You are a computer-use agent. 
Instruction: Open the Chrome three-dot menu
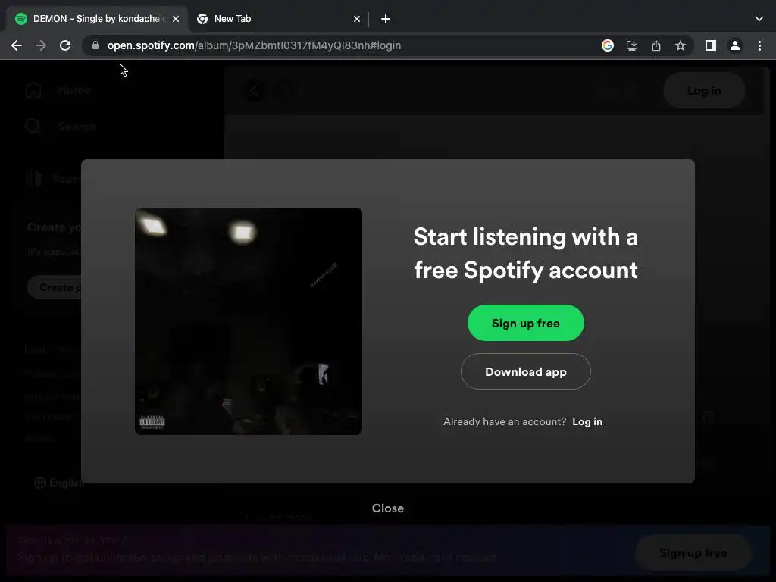point(759,45)
